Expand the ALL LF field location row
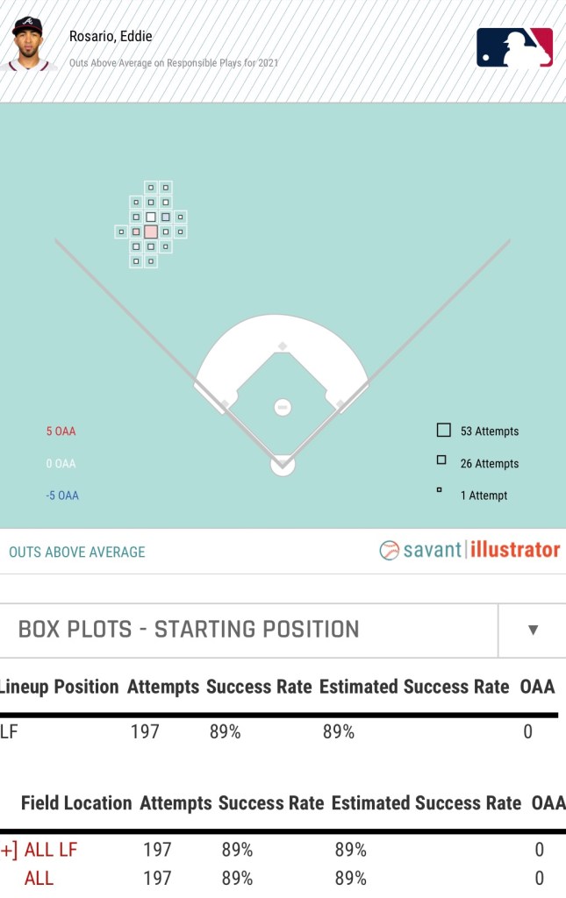 [7, 849]
